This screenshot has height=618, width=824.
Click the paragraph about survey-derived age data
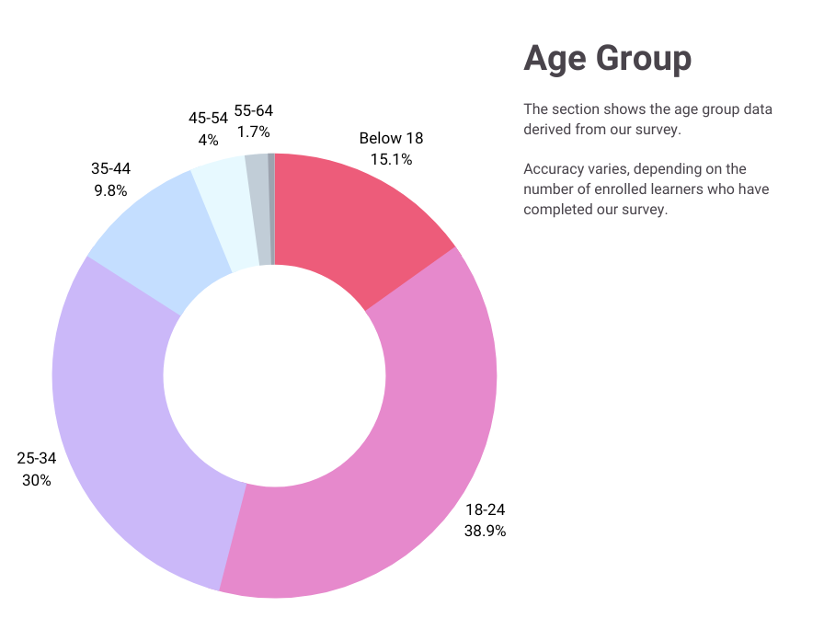[x=647, y=120]
